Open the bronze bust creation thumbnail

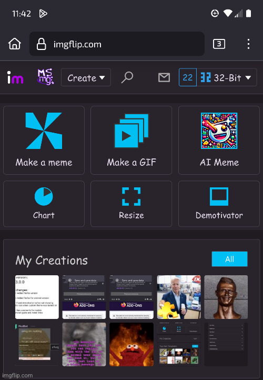226,297
